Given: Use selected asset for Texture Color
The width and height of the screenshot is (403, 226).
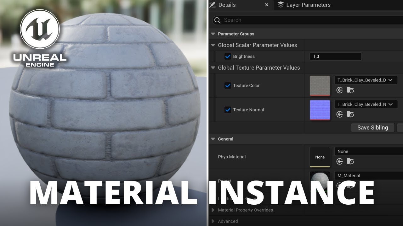Looking at the screenshot, I should (x=339, y=90).
